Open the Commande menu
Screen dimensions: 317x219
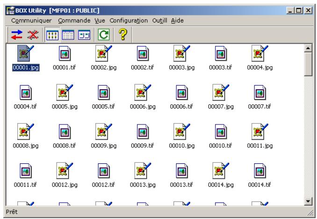(74, 21)
